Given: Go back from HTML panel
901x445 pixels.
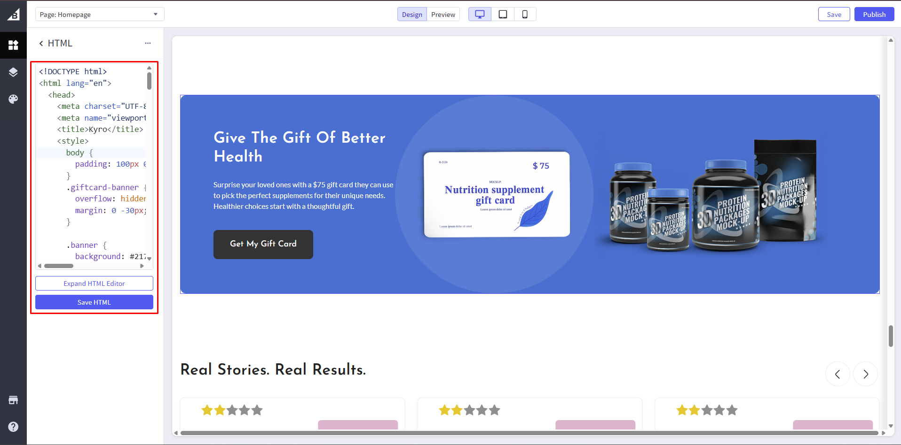Looking at the screenshot, I should tap(41, 43).
